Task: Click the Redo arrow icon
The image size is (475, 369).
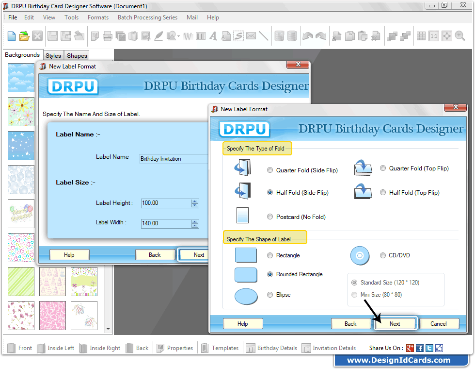Action: 321,36
